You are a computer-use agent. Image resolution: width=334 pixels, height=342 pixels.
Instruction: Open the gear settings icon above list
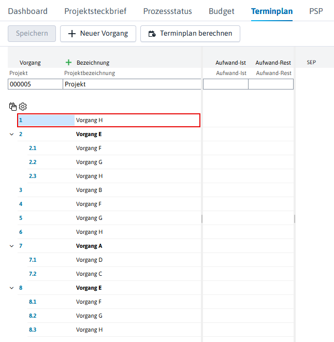pos(23,107)
